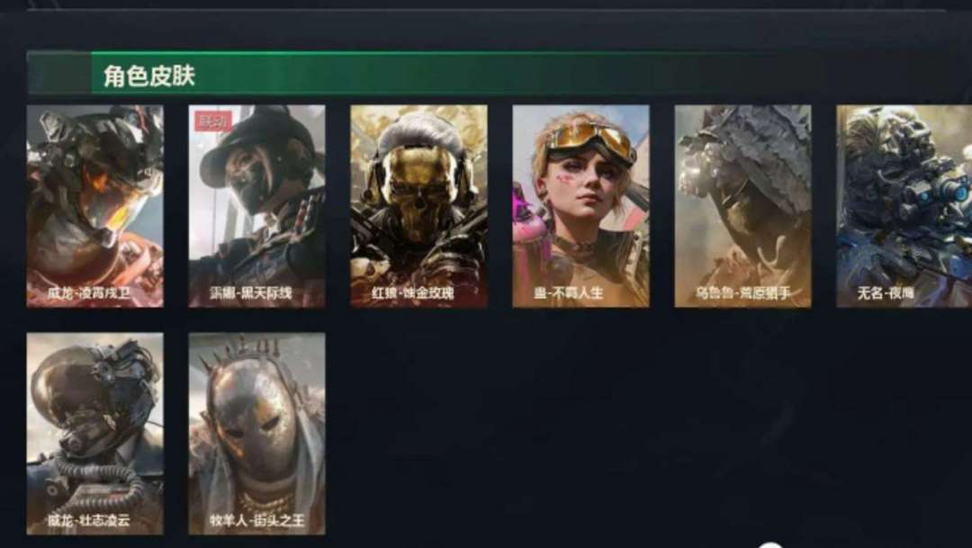Select the 黑天际线 skin with hat

[256, 206]
